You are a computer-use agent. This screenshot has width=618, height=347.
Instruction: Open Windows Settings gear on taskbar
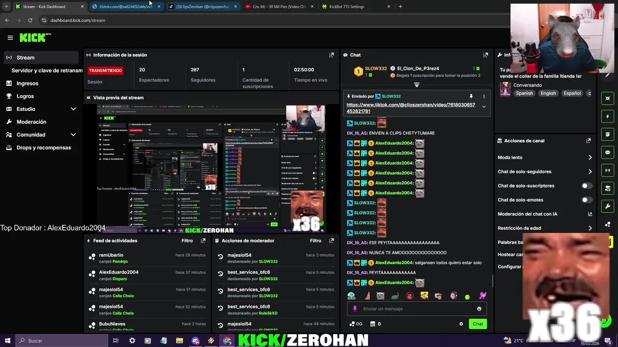pyautogui.click(x=132, y=341)
